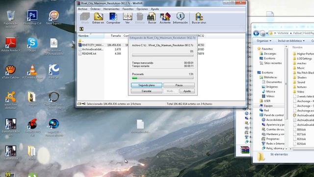This screenshot has width=314, height=177.
Task: Click the Cancelar button in extraction dialog
Action: pyautogui.click(x=147, y=91)
